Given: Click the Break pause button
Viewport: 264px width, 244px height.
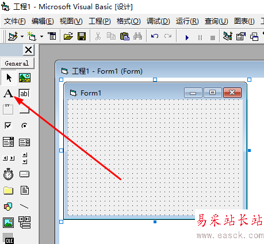Looking at the screenshot, I should [x=200, y=37].
